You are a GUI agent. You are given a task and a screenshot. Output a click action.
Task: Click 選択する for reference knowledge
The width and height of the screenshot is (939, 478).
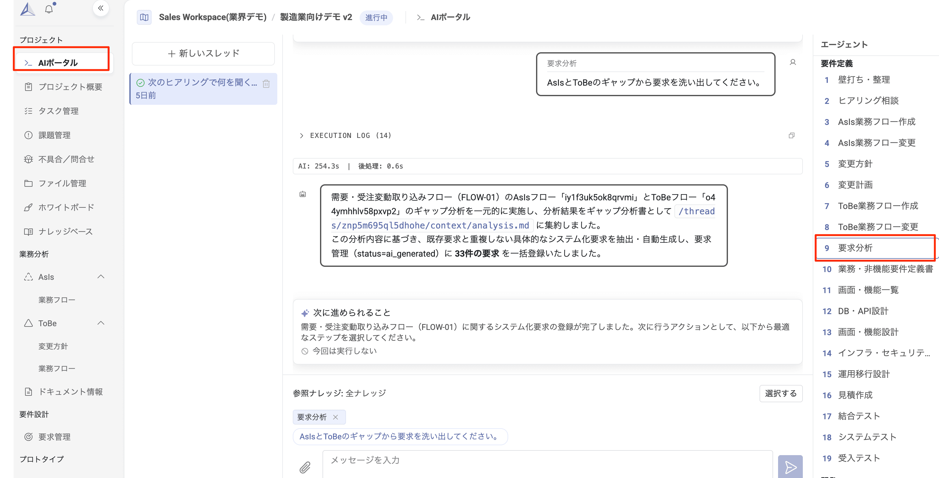[781, 393]
